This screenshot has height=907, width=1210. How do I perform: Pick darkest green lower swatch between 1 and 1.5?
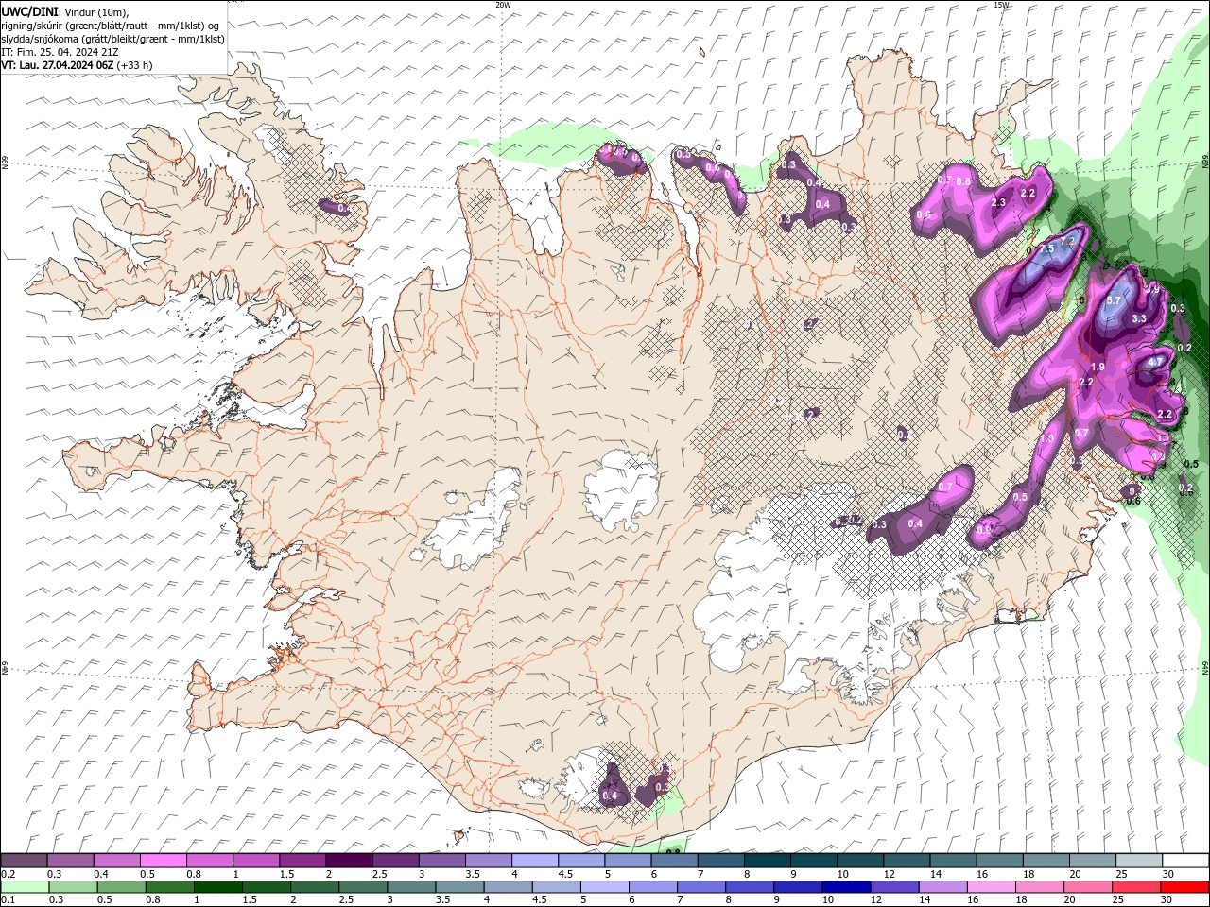(x=217, y=887)
